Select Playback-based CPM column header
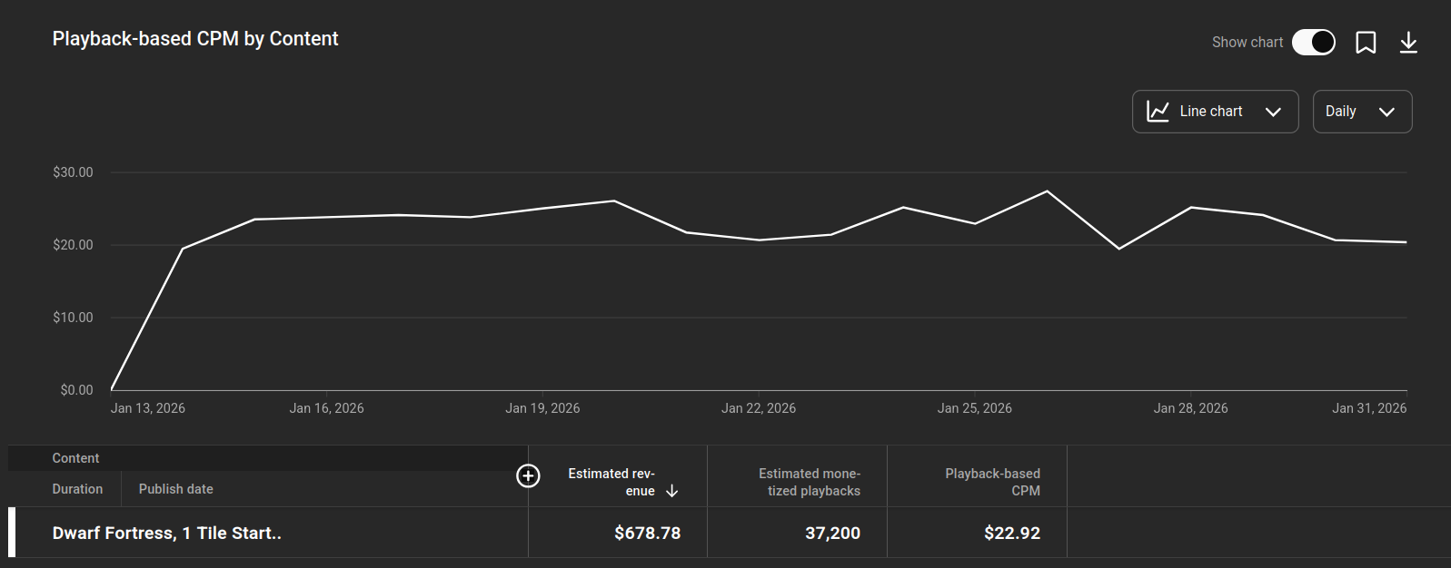Screen dimensions: 1451x568 tap(992, 482)
